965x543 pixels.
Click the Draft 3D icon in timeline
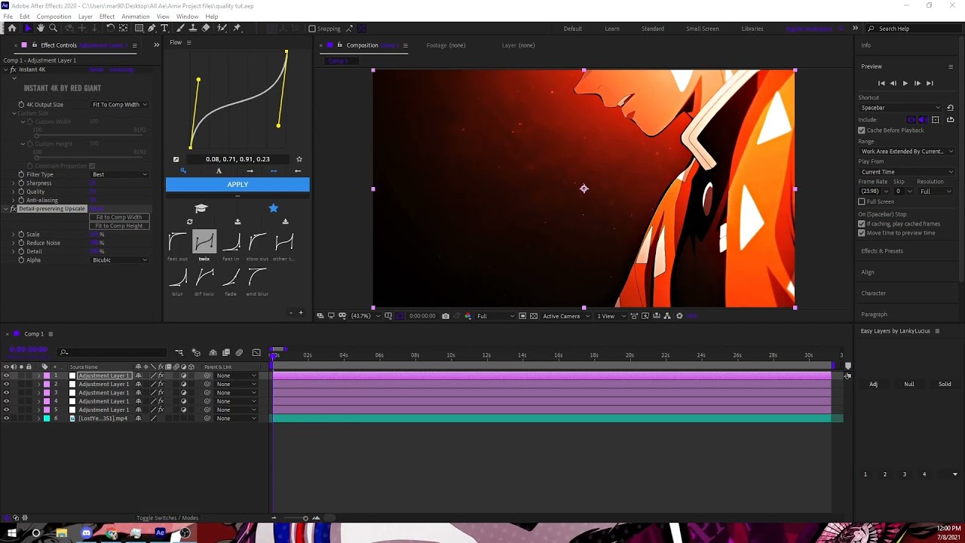pyautogui.click(x=196, y=352)
